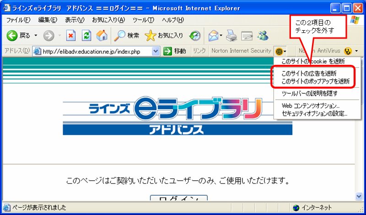This screenshot has width=366, height=215.
Task: Click Norton Internet Security toolbar label
Action: pos(241,51)
